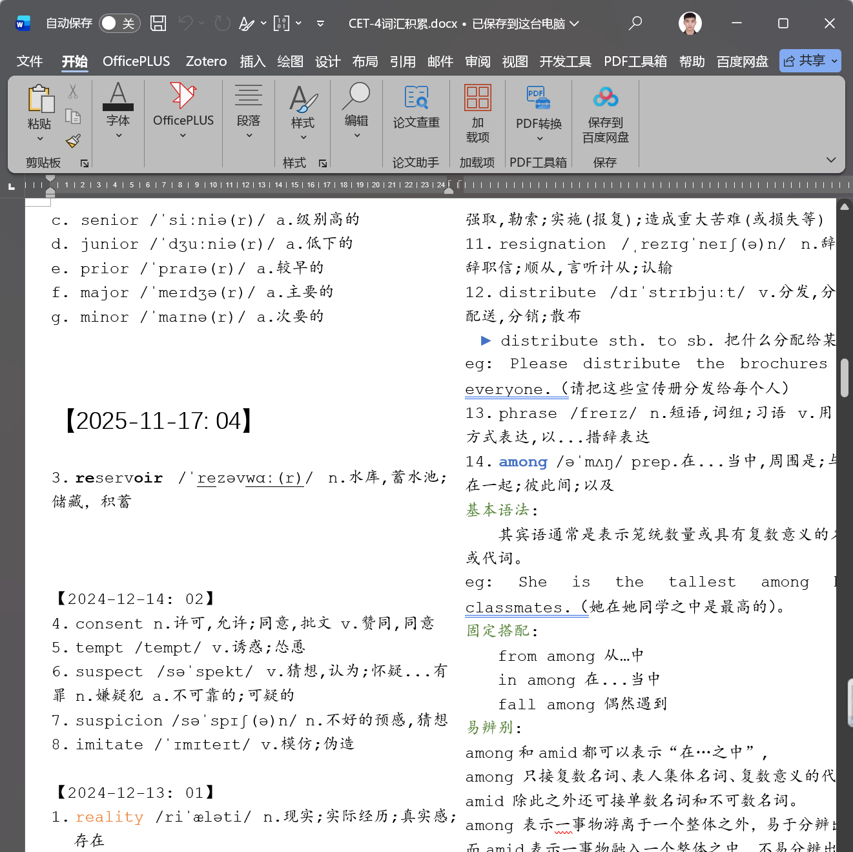This screenshot has width=853, height=852.
Task: Click the Cut scissors icon
Action: coord(73,92)
